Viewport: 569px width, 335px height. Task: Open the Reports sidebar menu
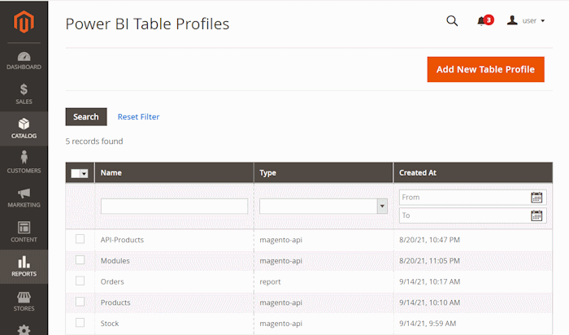click(24, 267)
